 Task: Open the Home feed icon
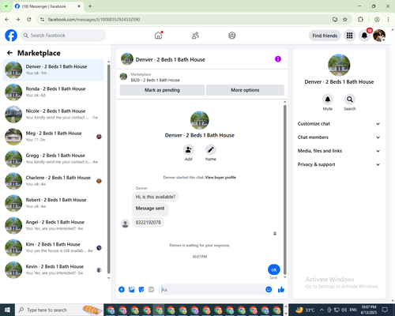tap(158, 36)
